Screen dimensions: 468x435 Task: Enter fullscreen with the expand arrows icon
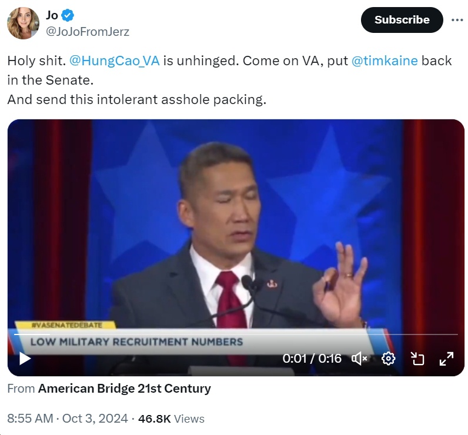click(x=447, y=358)
